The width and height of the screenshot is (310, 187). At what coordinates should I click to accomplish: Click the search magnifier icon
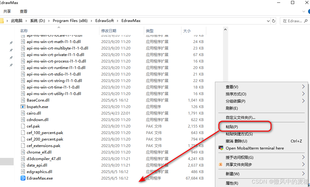(x=306, y=21)
